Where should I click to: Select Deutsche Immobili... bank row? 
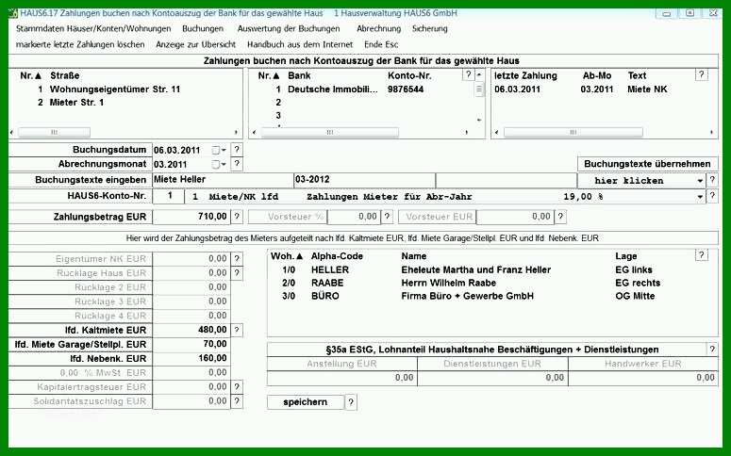pyautogui.click(x=350, y=89)
